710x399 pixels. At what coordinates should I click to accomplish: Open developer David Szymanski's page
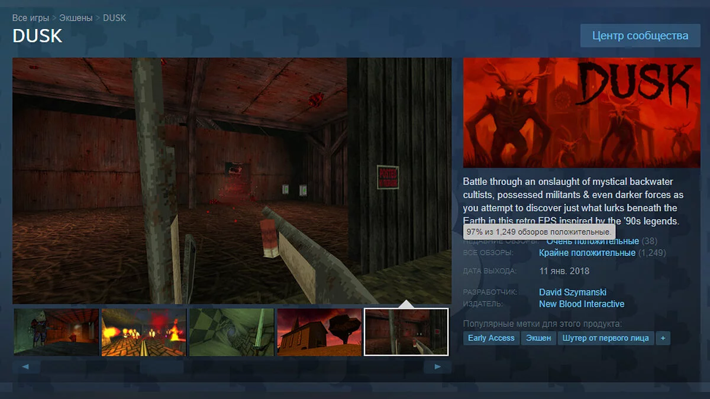573,292
